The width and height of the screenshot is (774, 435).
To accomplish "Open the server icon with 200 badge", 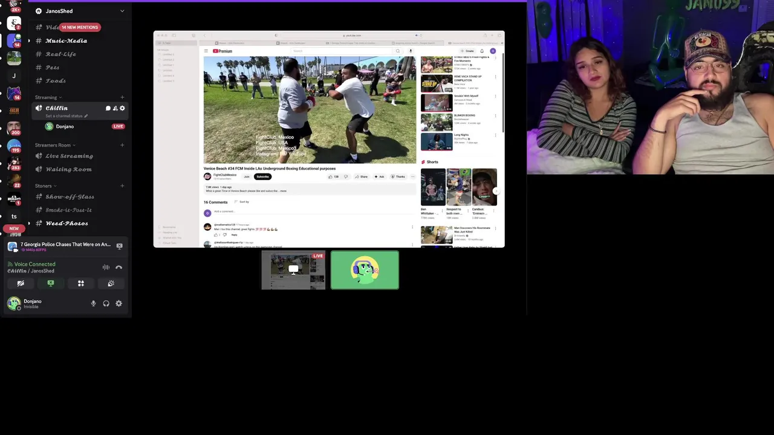I will coord(14,129).
